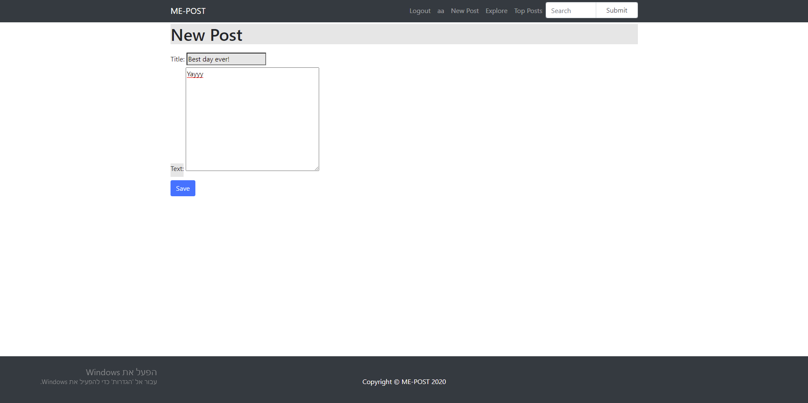This screenshot has height=403, width=808.
Task: Click the Title: label
Action: pos(177,59)
